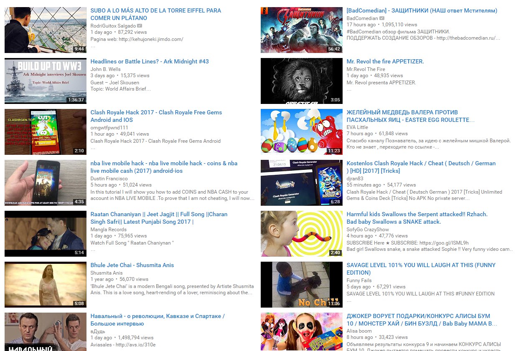This screenshot has height=351, width=516.
Task: Go to John B. Wells channel
Action: pos(105,69)
